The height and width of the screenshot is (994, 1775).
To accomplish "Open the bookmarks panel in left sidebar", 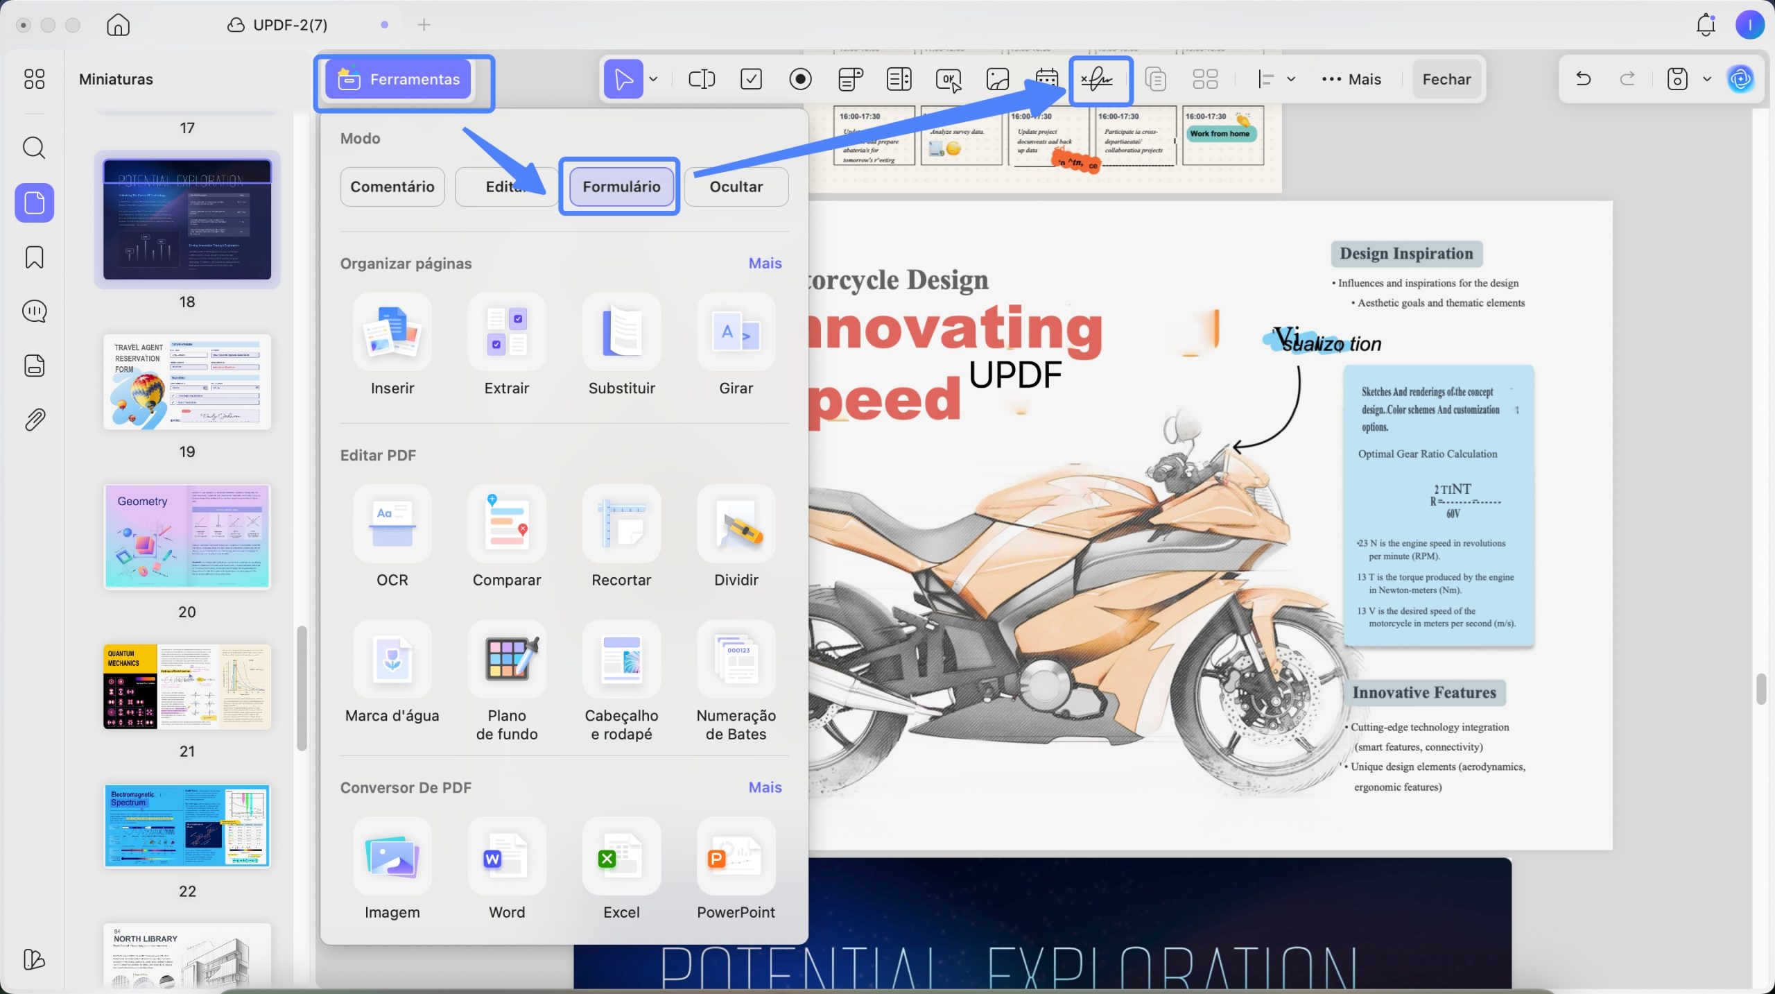I will [34, 257].
